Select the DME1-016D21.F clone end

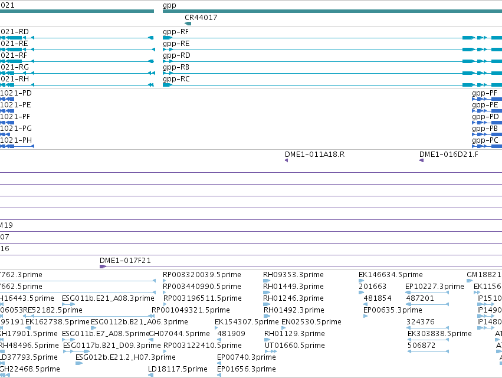[448, 155]
